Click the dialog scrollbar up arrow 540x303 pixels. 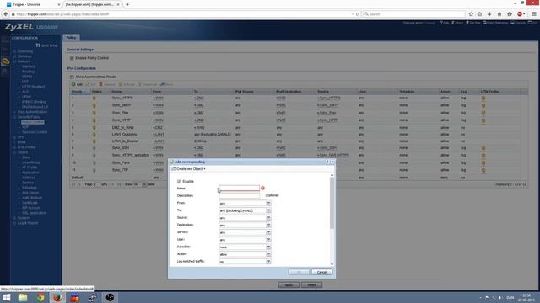pyautogui.click(x=332, y=175)
